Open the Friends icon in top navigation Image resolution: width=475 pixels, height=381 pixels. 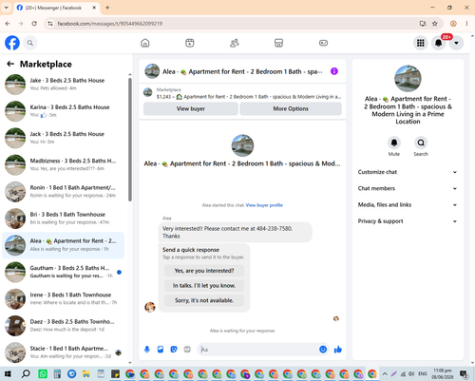point(235,43)
